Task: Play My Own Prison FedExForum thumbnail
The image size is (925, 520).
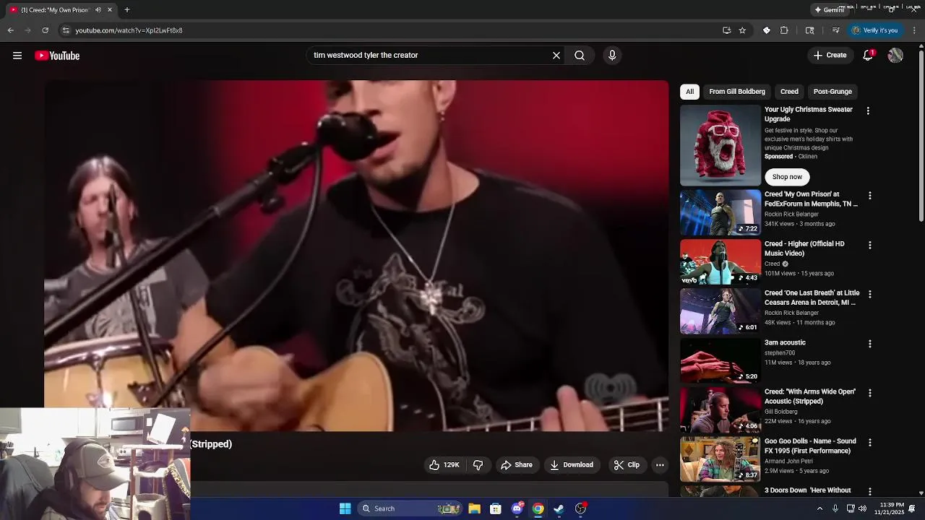Action: click(720, 212)
